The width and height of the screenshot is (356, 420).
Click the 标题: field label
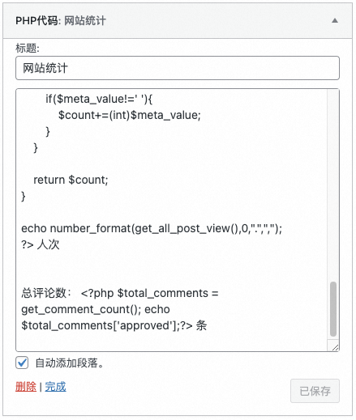pyautogui.click(x=28, y=49)
